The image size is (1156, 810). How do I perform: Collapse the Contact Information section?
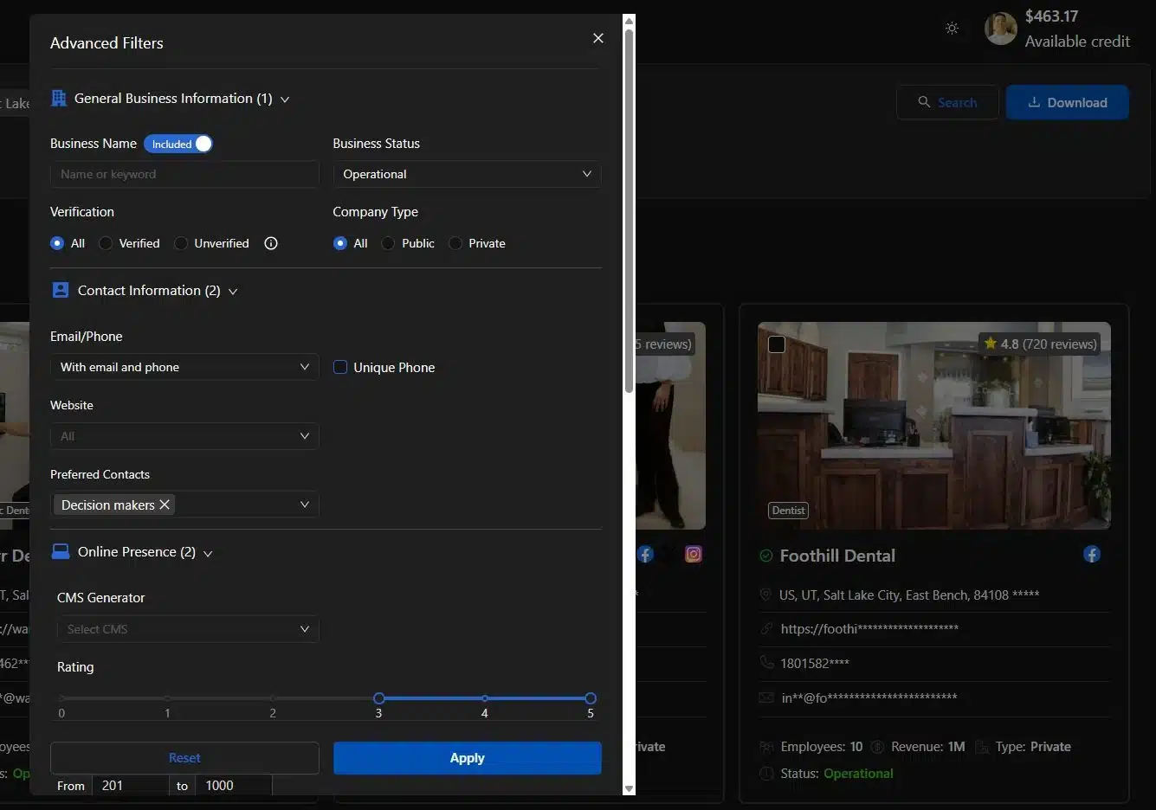[233, 292]
